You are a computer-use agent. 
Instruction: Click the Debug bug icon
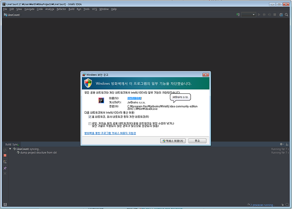coord(264,15)
